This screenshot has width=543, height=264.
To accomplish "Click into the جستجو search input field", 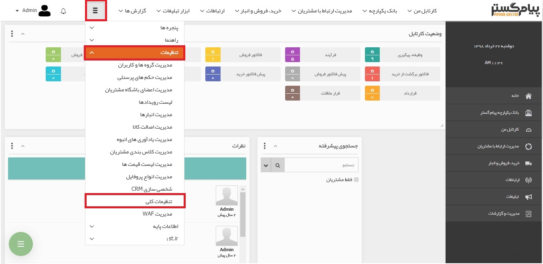I will 321,165.
